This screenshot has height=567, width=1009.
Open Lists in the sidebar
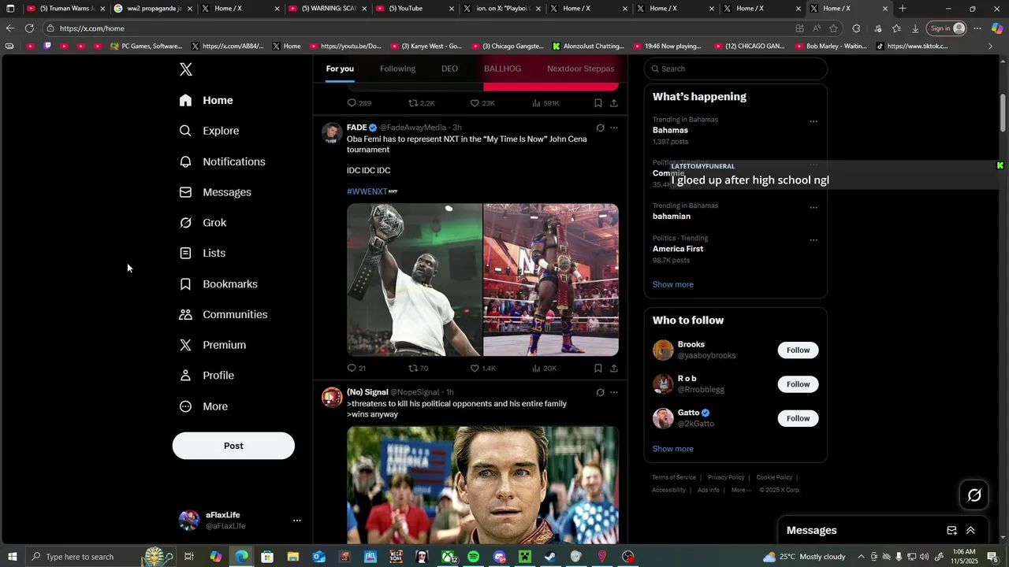203,254
